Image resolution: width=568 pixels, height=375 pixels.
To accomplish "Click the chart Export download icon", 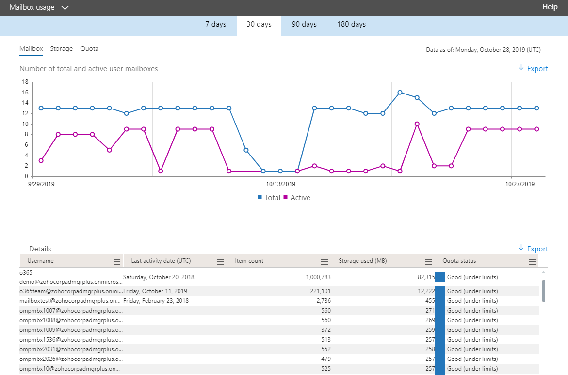I will (521, 68).
